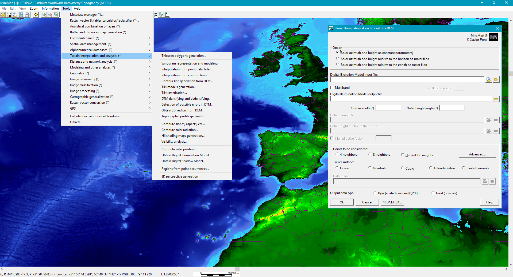This screenshot has width=513, height=277.
Task: Browse folder for DEM input file
Action: click(496, 79)
